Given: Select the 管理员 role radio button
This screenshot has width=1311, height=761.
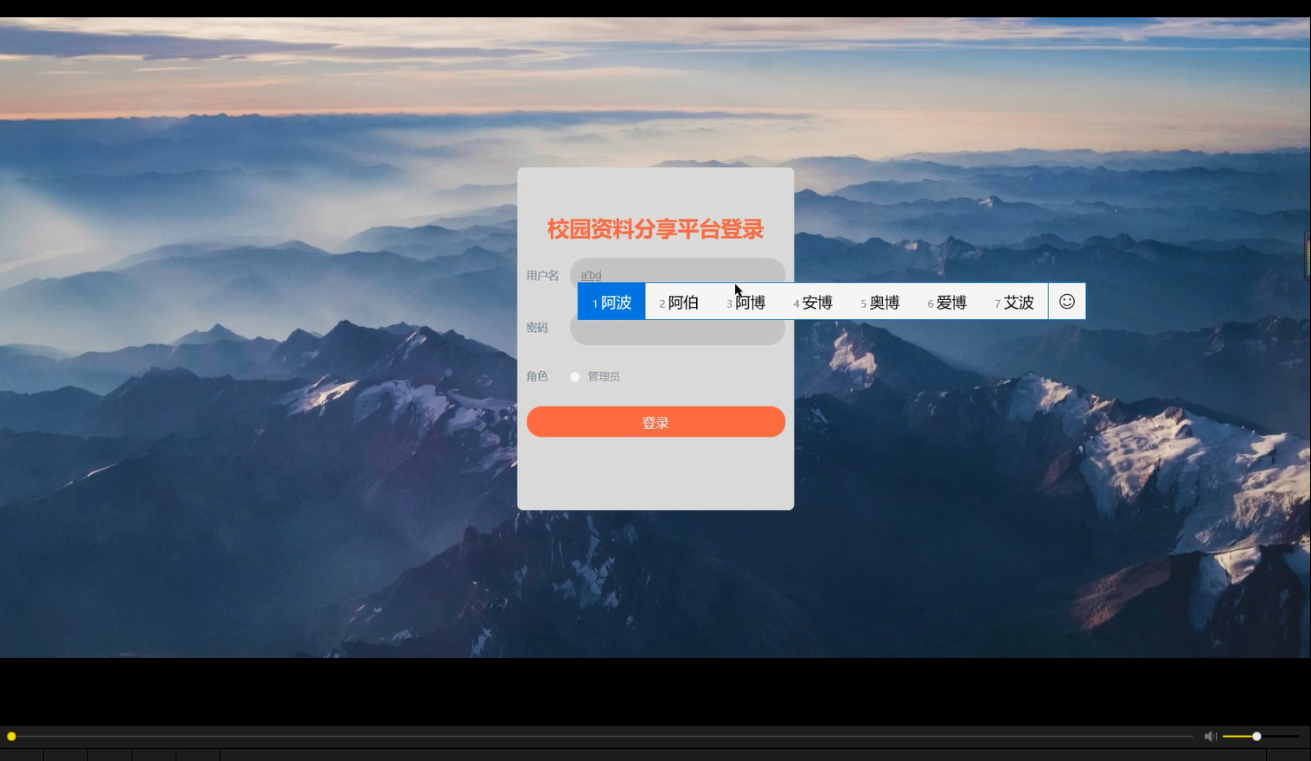Looking at the screenshot, I should 575,376.
